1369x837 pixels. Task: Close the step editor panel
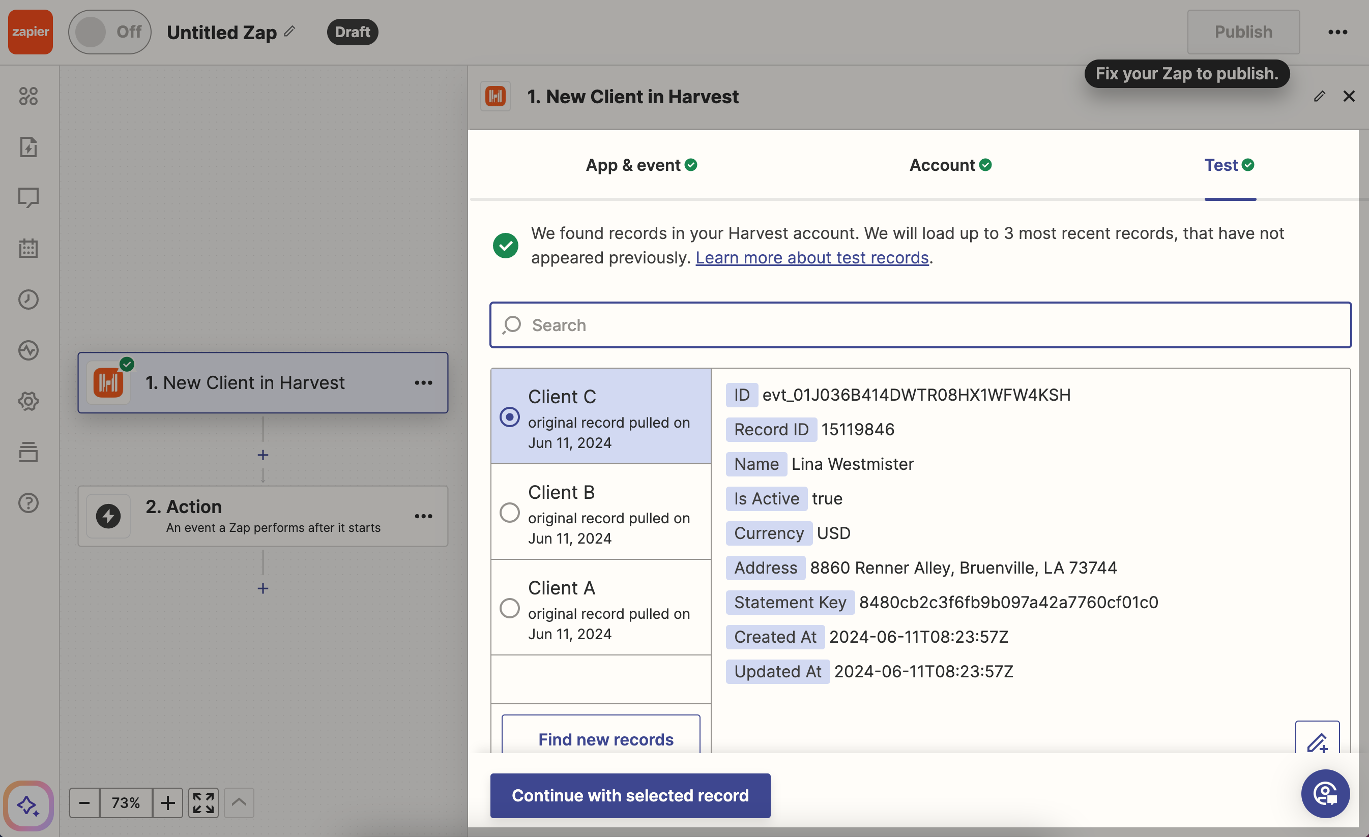point(1349,96)
